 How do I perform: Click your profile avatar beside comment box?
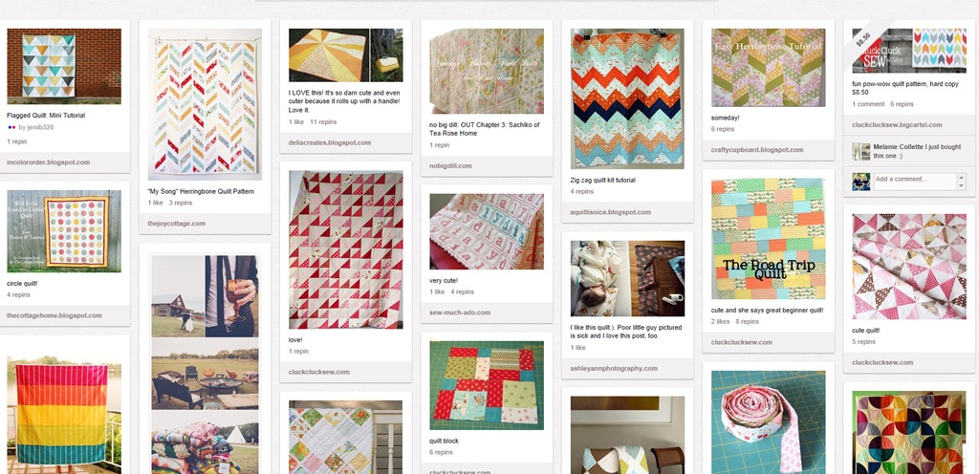(861, 182)
